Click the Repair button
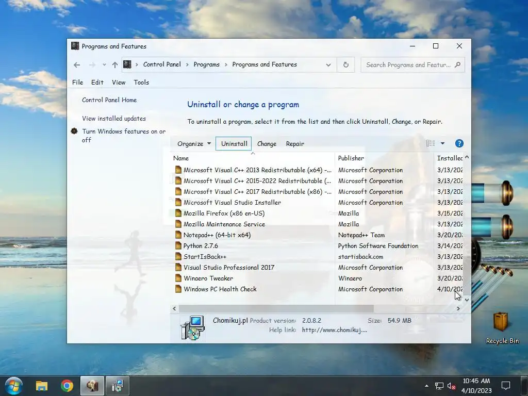This screenshot has height=396, width=528. click(x=295, y=144)
